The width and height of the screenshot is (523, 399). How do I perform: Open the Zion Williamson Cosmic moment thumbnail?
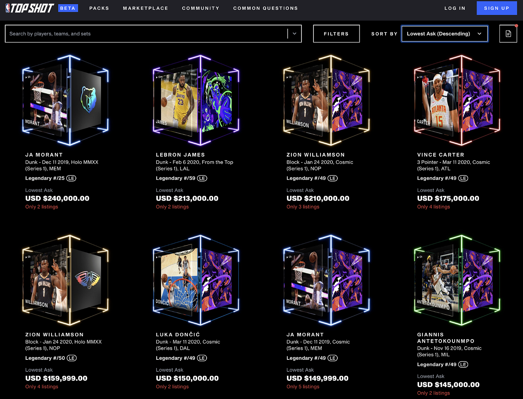pos(327,100)
